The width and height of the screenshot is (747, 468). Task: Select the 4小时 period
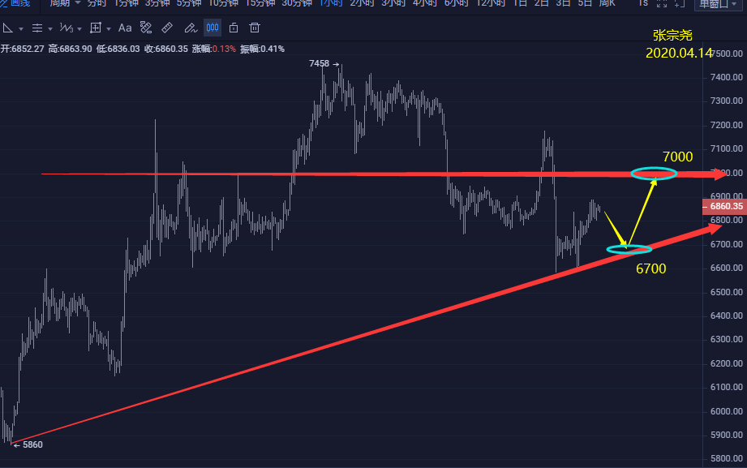[x=425, y=3]
